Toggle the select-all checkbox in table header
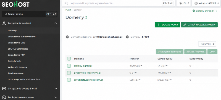The image size is (221, 100). pyautogui.click(x=69, y=59)
